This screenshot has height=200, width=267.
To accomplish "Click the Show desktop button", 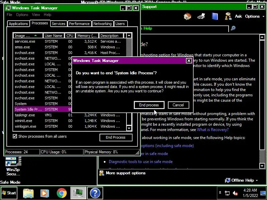I will [x=263, y=193].
